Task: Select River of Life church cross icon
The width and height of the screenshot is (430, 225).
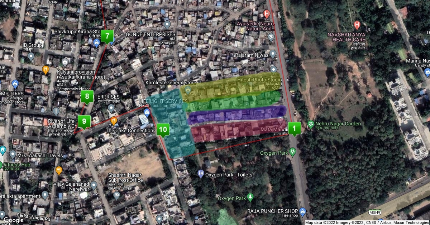Action: (56, 111)
